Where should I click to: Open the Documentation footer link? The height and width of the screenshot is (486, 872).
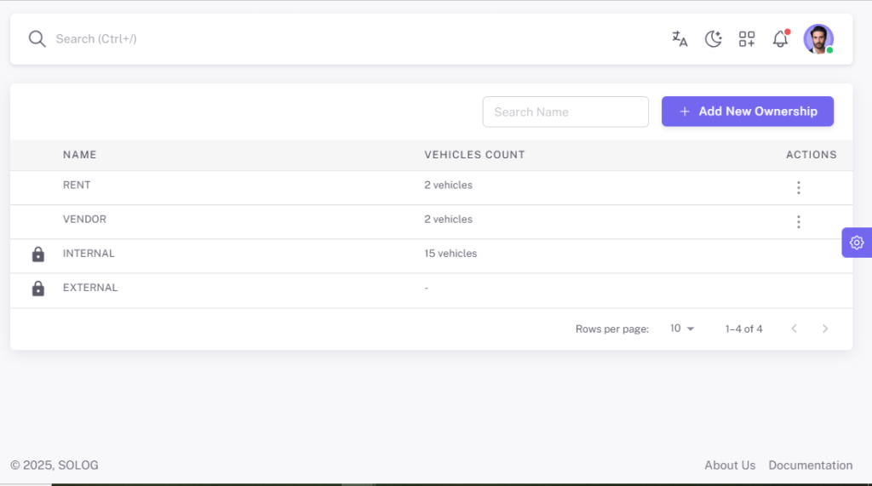[811, 466]
